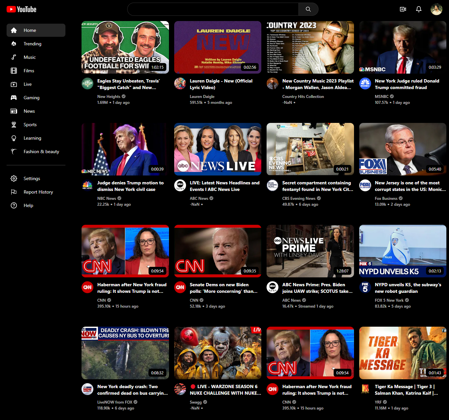
Task: Click the search magnifier button
Action: tap(308, 9)
